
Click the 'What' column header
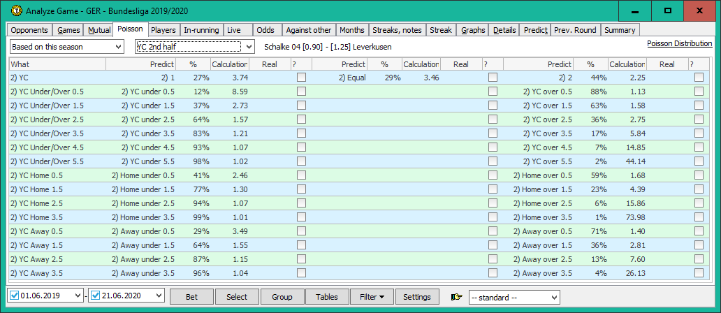tap(56, 64)
